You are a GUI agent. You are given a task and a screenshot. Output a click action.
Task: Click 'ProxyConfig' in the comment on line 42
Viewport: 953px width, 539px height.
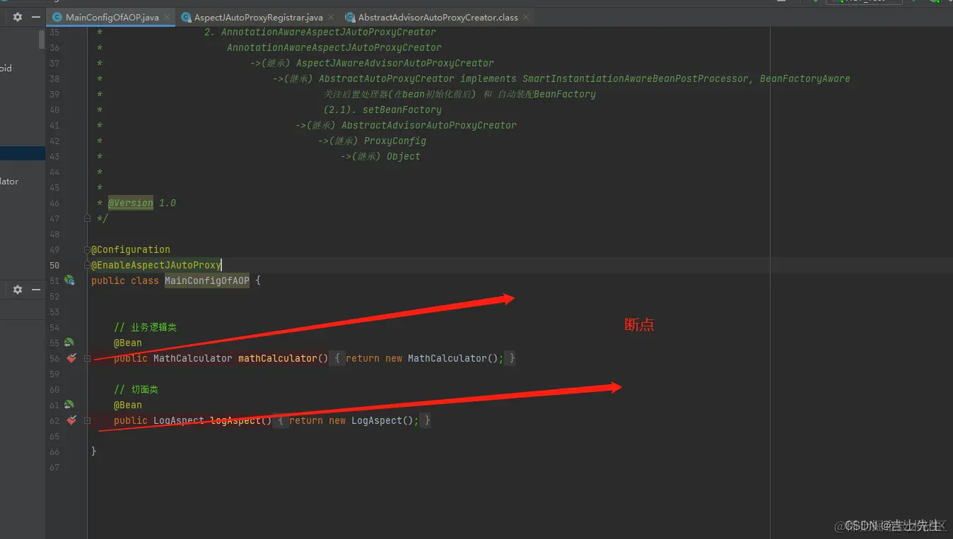coord(395,141)
